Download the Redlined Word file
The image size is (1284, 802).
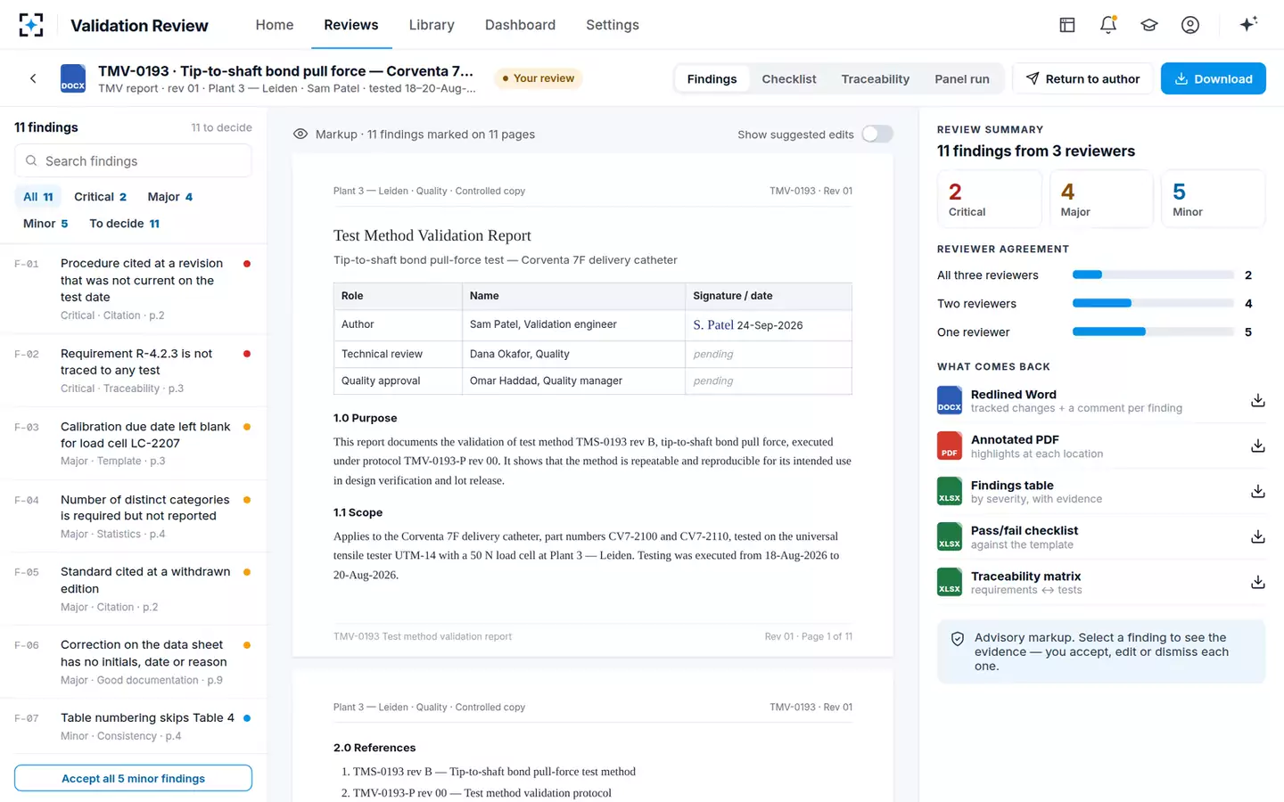tap(1257, 401)
